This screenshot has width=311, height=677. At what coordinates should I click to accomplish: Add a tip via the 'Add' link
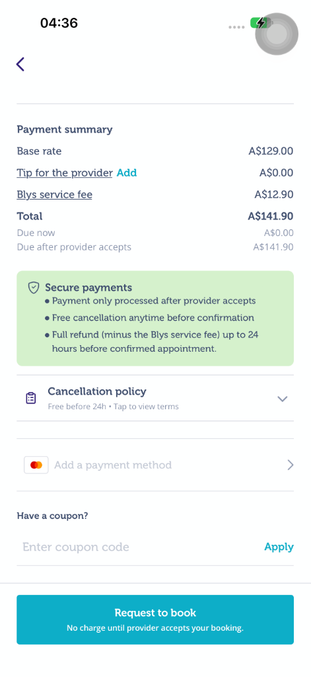(127, 173)
